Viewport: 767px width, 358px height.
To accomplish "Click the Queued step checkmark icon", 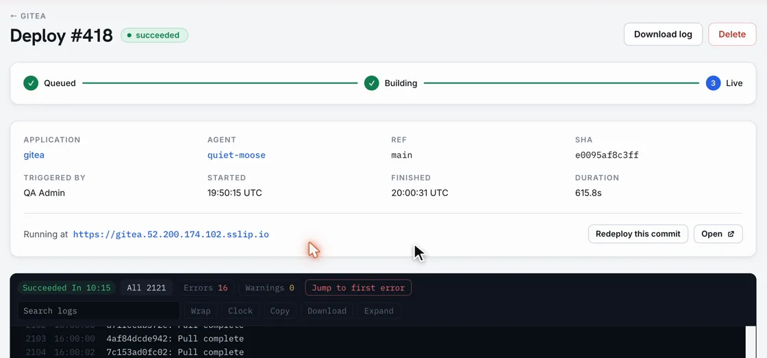I will tap(31, 83).
